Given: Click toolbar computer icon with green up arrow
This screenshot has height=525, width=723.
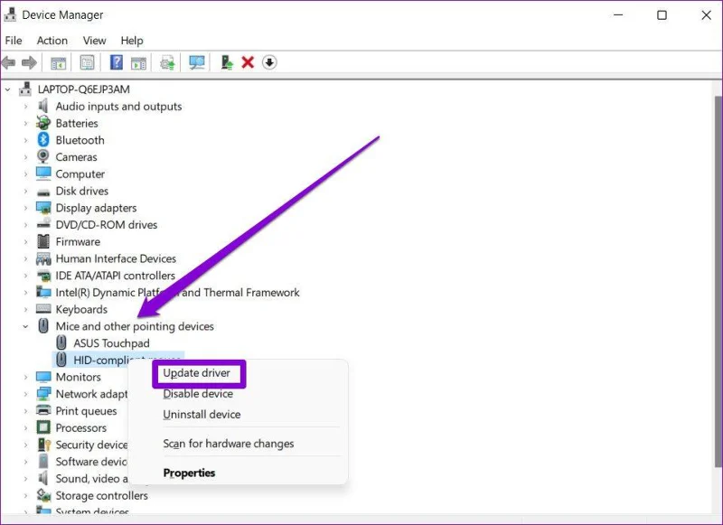Looking at the screenshot, I should pos(227,62).
